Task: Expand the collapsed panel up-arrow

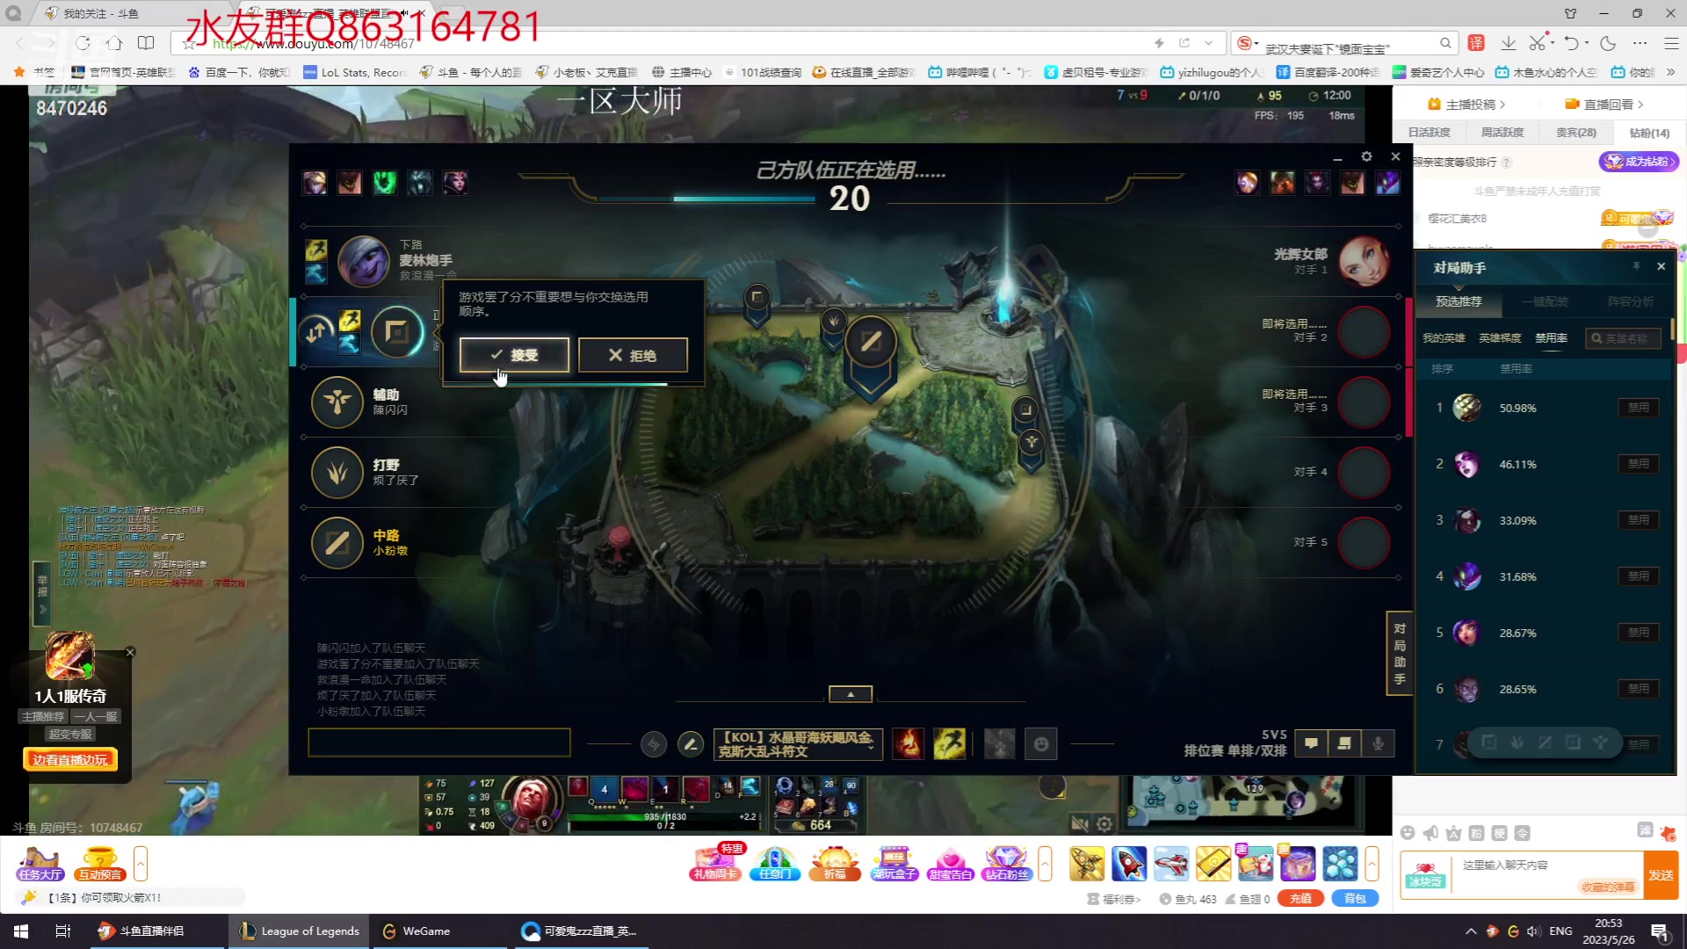Action: click(x=850, y=694)
